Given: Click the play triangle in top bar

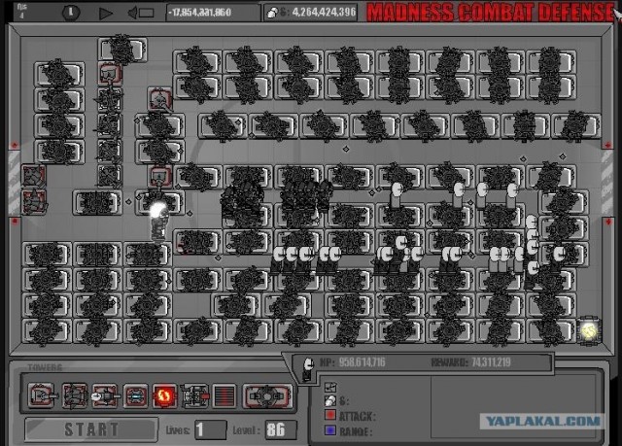Looking at the screenshot, I should pos(105,13).
